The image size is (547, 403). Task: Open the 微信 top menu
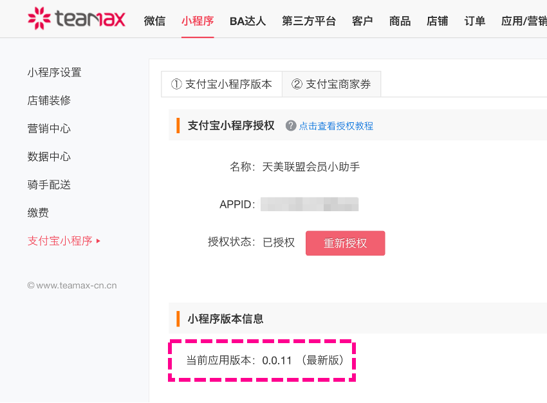[x=154, y=21]
